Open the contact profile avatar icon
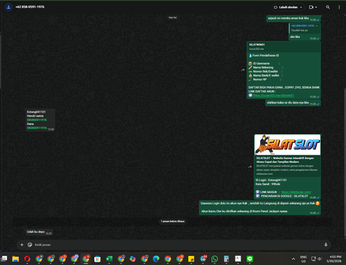The width and height of the screenshot is (346, 265). pyautogui.click(x=8, y=7)
